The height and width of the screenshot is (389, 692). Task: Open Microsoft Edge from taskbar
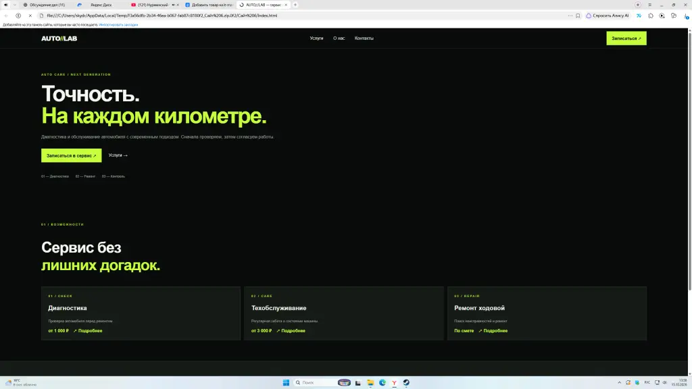tap(382, 382)
